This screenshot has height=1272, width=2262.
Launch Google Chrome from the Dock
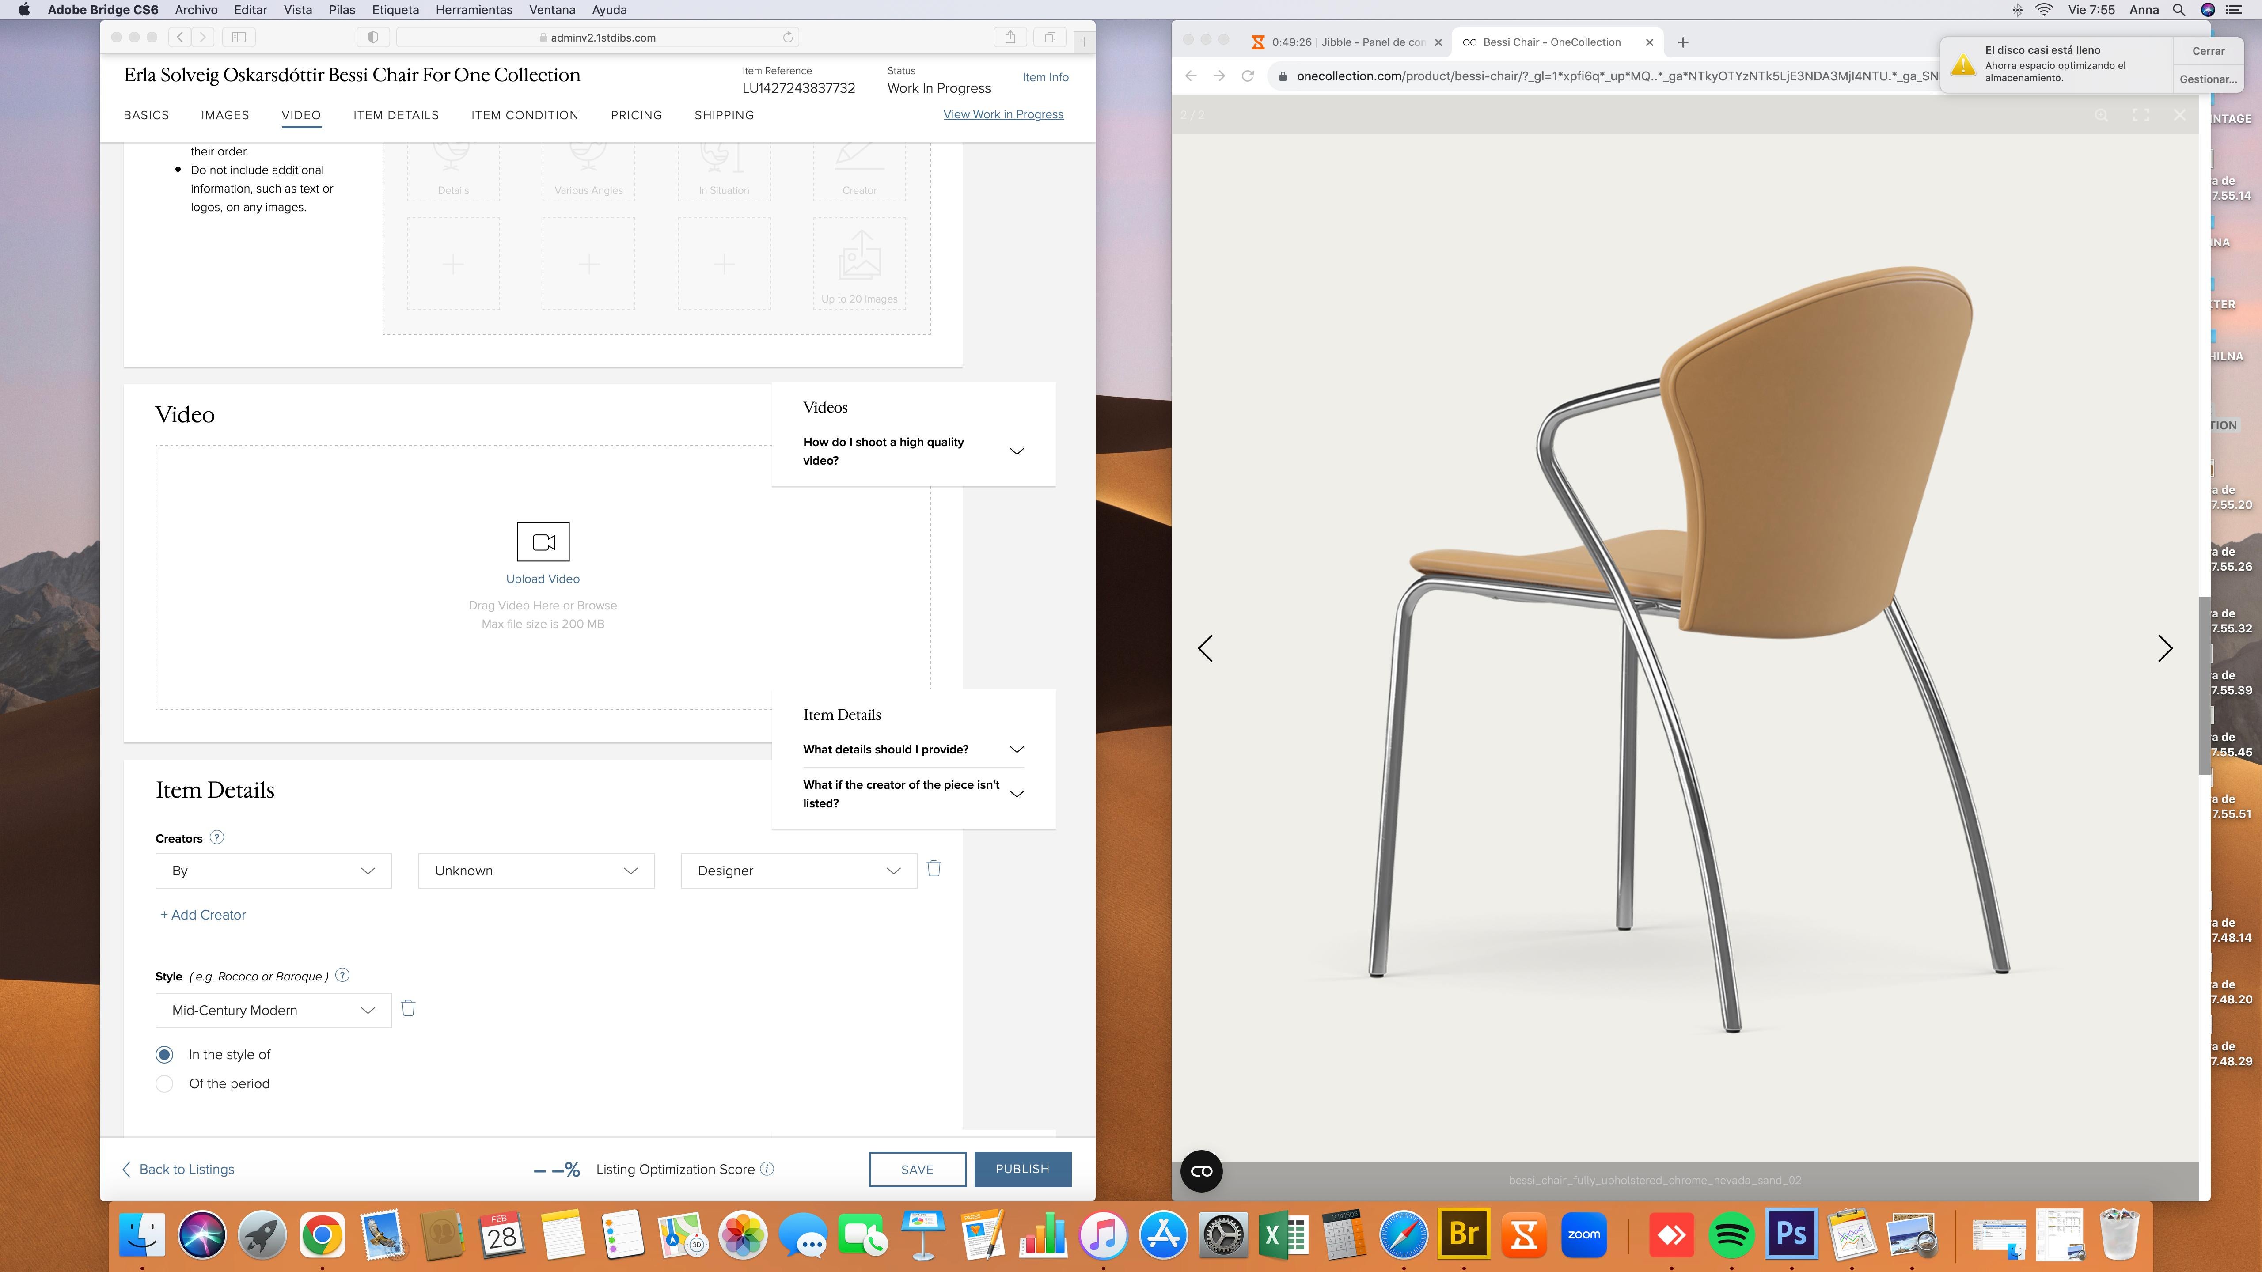pos(322,1235)
